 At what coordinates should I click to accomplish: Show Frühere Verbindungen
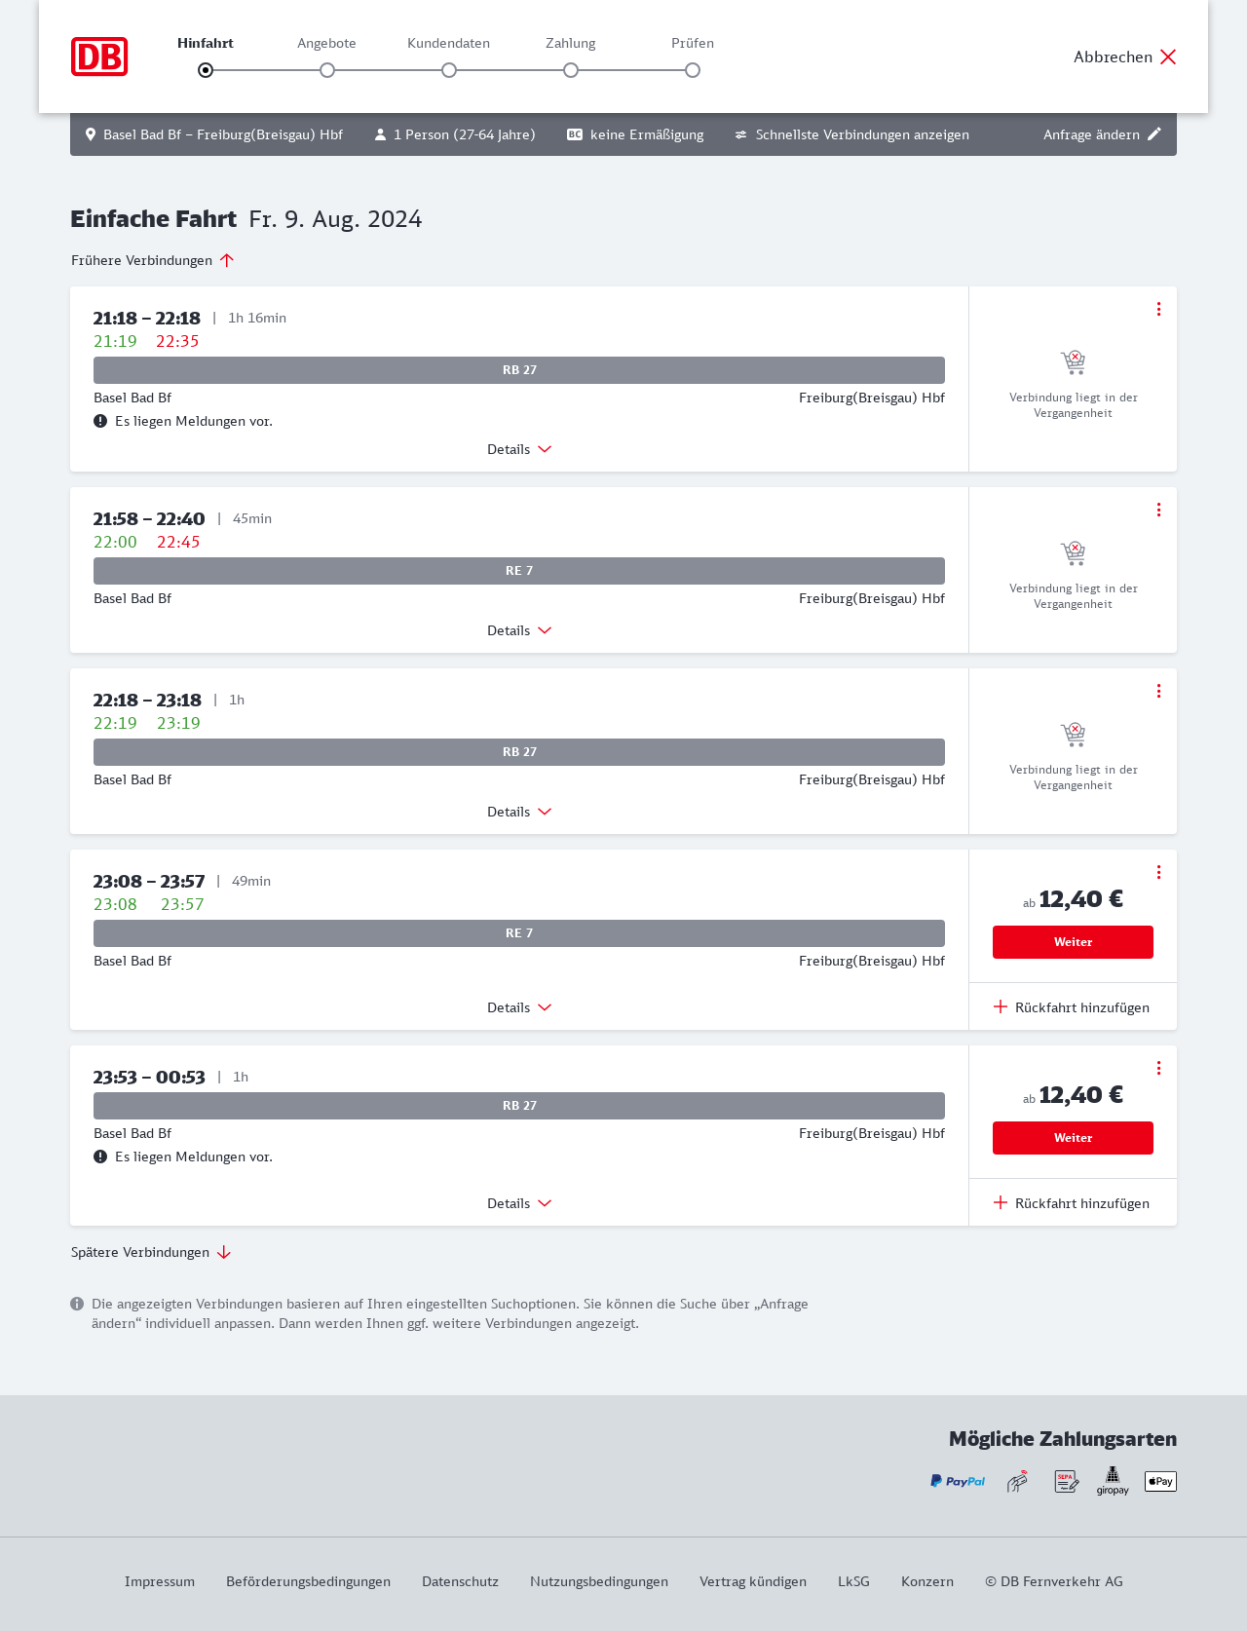[153, 260]
